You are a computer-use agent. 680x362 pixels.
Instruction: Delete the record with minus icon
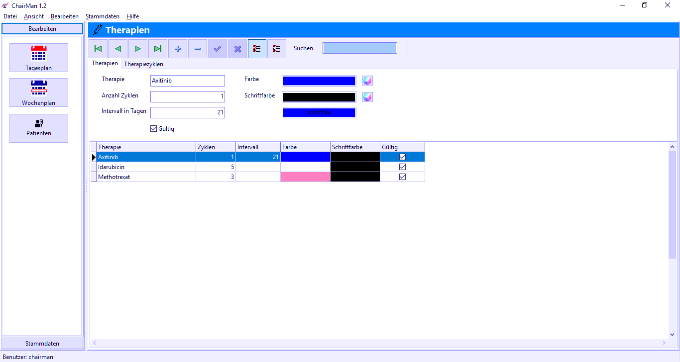coord(198,49)
